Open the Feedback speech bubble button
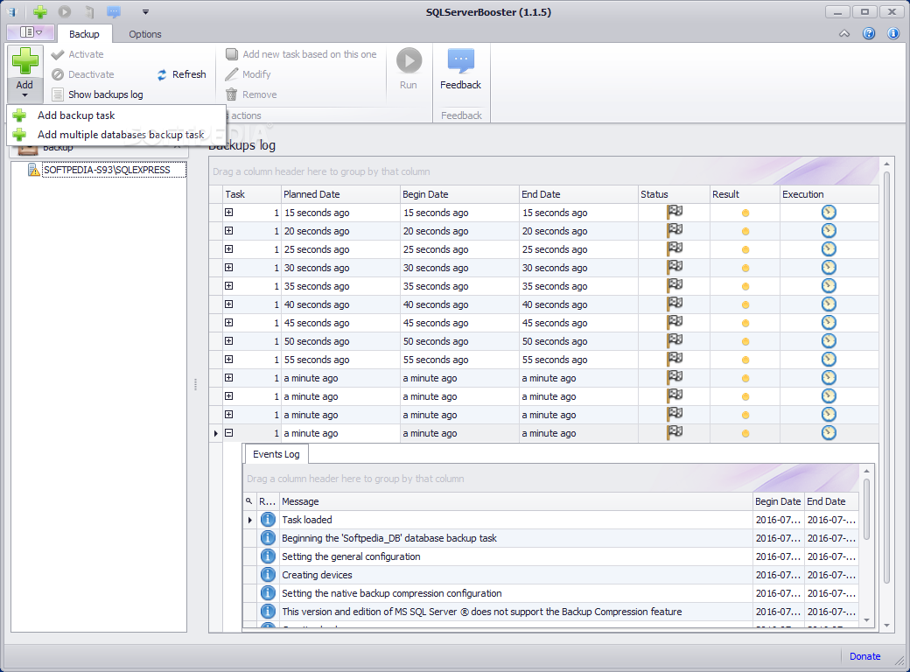910x672 pixels. point(461,68)
